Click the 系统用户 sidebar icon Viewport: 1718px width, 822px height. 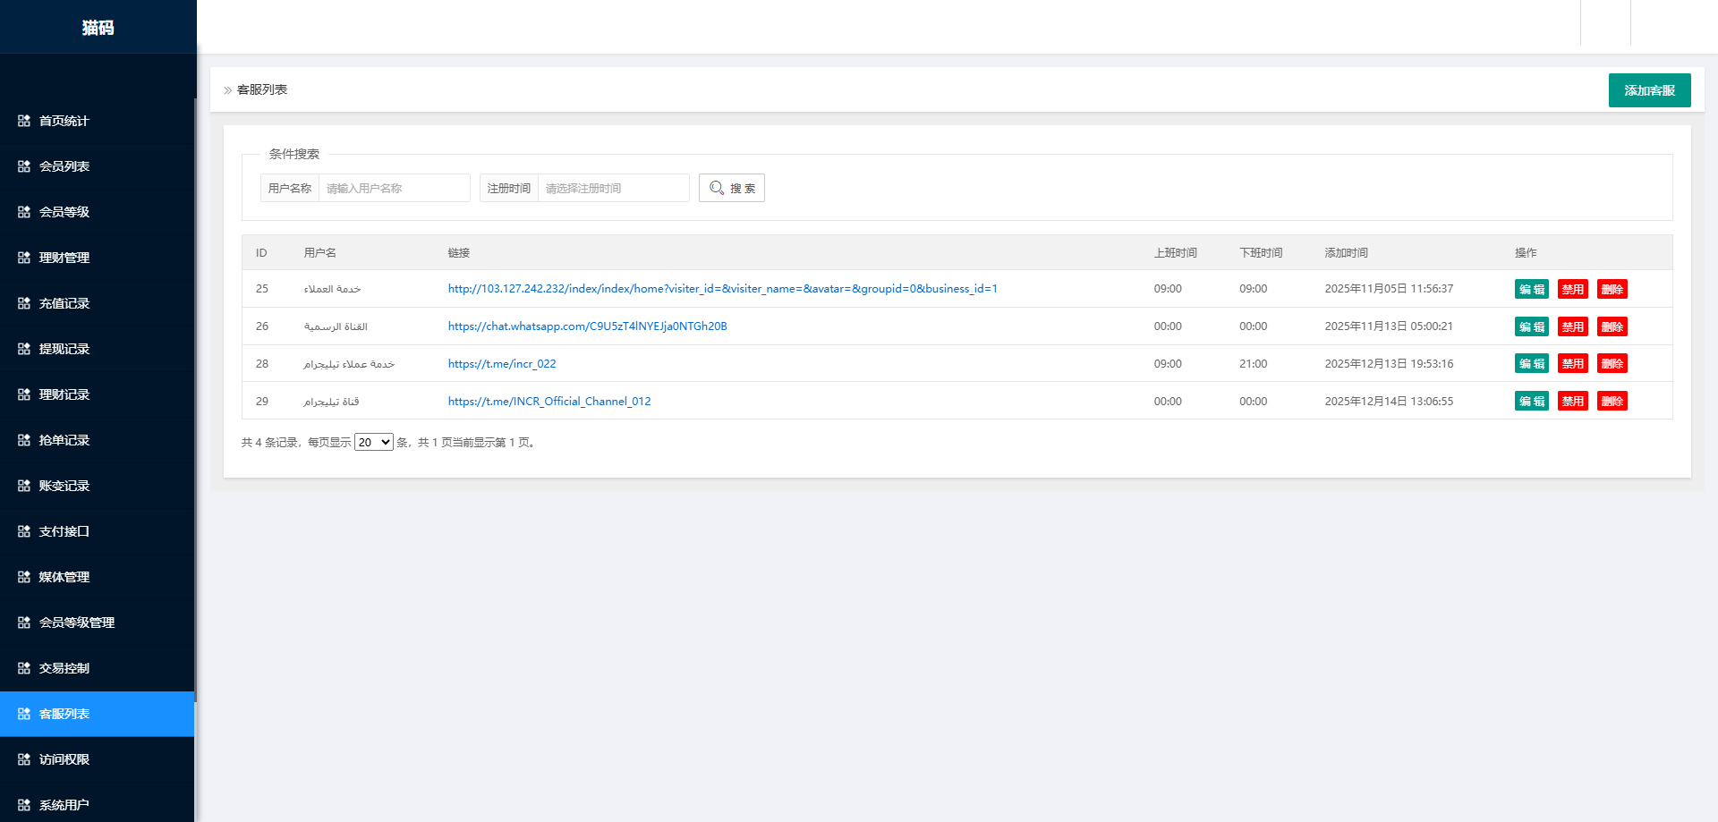click(x=24, y=805)
